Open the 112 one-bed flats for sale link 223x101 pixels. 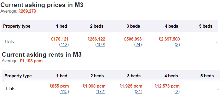tap(64, 45)
